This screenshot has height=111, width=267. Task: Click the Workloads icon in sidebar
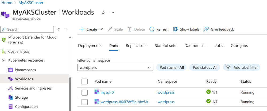(11, 79)
